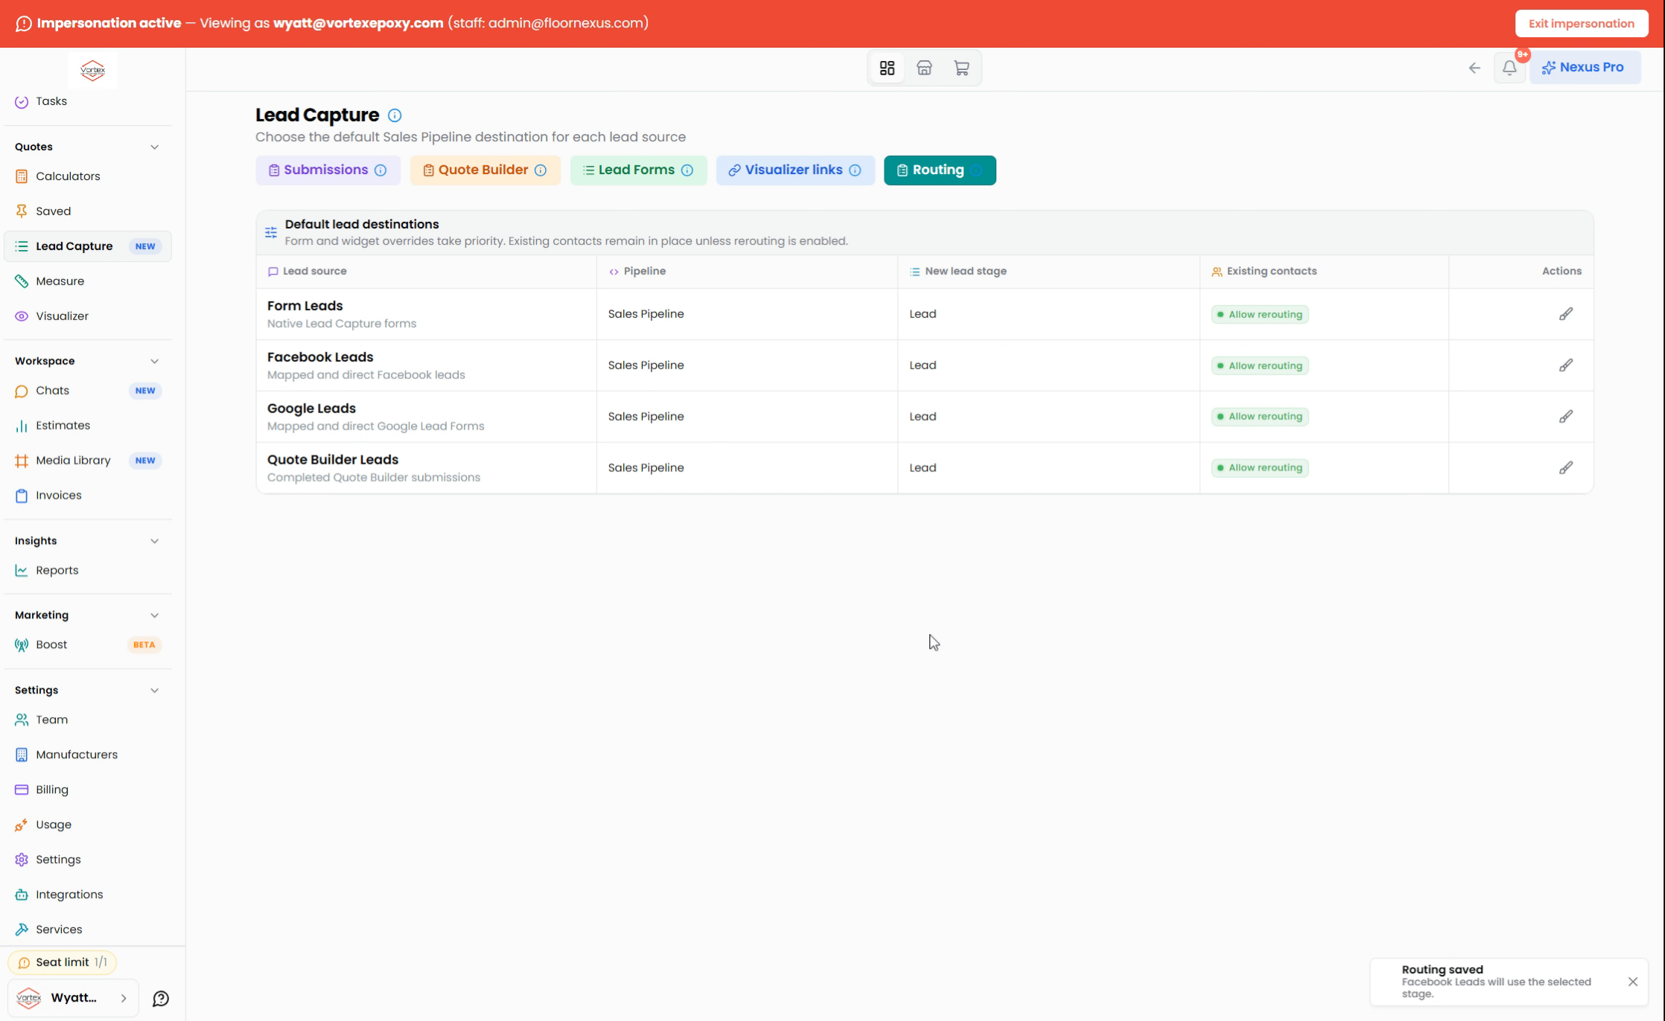Open Integrations in the sidebar
This screenshot has width=1665, height=1021.
[x=87, y=894]
